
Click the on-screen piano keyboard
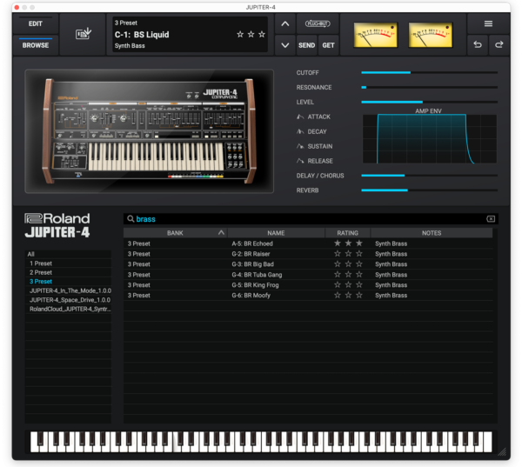pos(261,442)
